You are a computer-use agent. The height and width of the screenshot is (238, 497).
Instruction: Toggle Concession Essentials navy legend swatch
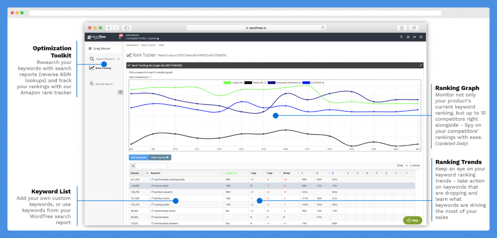tap(271, 82)
